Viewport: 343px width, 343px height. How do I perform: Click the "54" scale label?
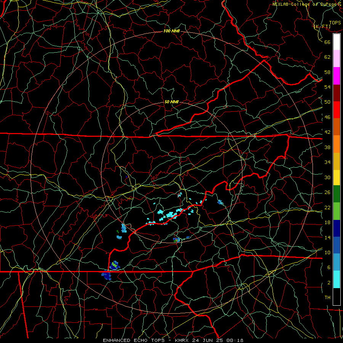(x=327, y=87)
